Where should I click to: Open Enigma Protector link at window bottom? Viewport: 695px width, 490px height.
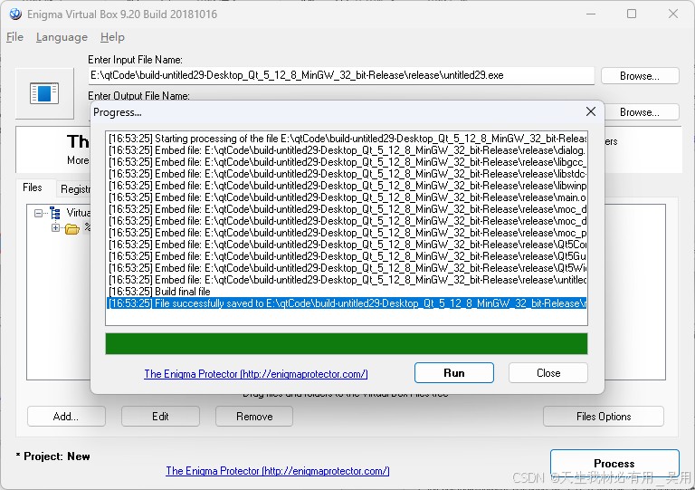point(278,471)
